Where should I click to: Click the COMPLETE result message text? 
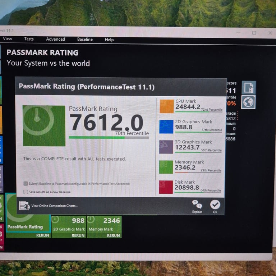tap(74, 159)
